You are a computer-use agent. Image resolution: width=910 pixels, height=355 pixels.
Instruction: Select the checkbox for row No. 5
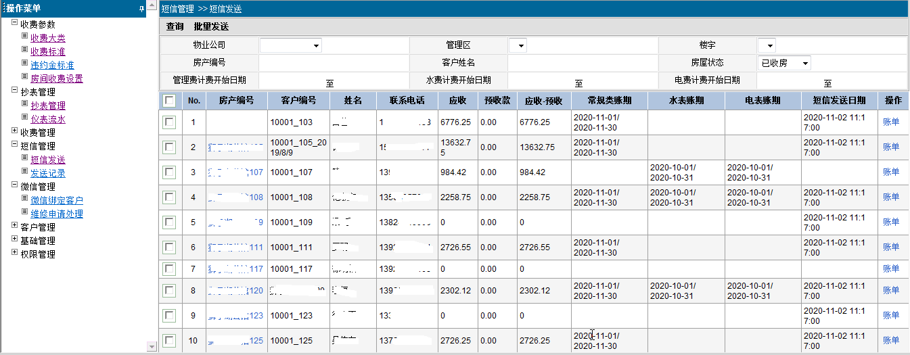tap(170, 222)
